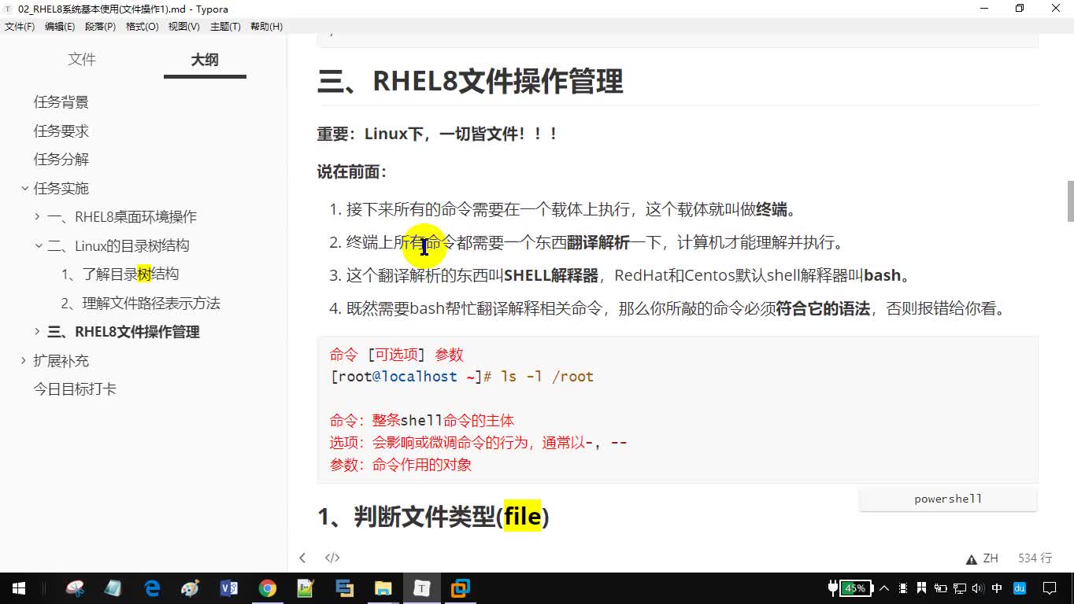
Task: Click the code line ls -l /root
Action: click(x=547, y=377)
